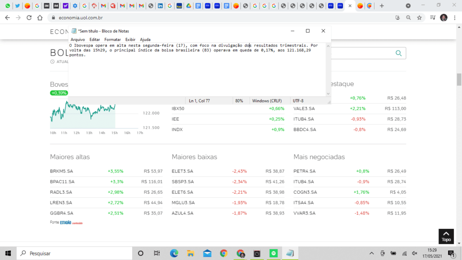Open File Explorer from the taskbar

click(190, 253)
